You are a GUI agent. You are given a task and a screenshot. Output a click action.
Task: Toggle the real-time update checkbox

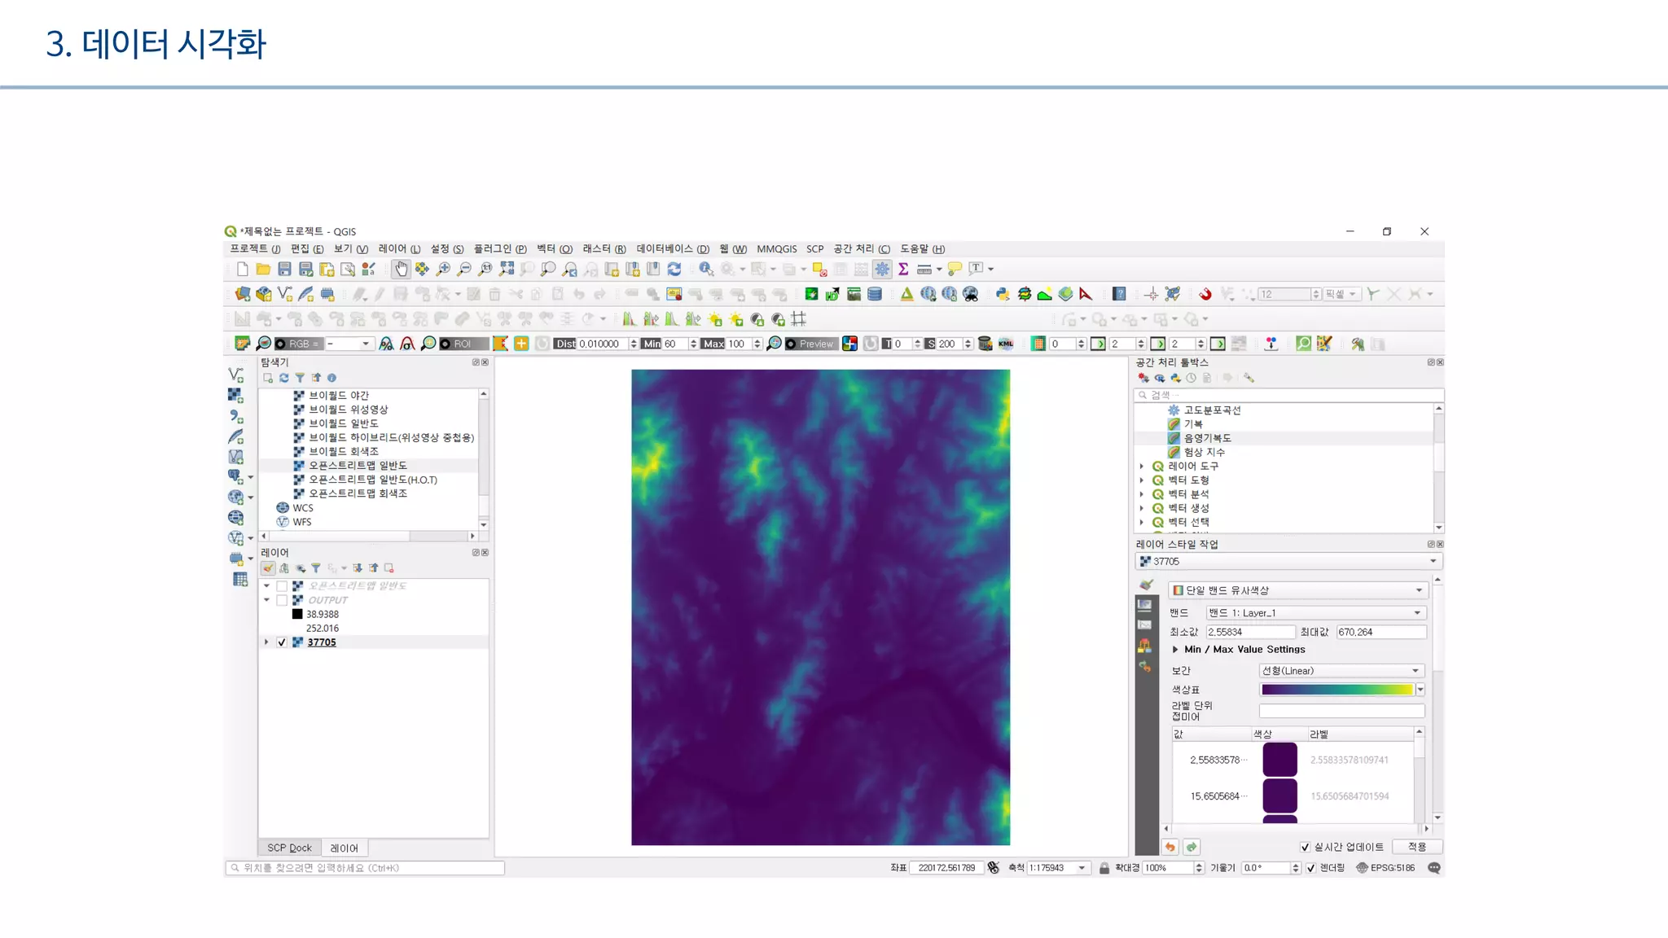(1305, 847)
